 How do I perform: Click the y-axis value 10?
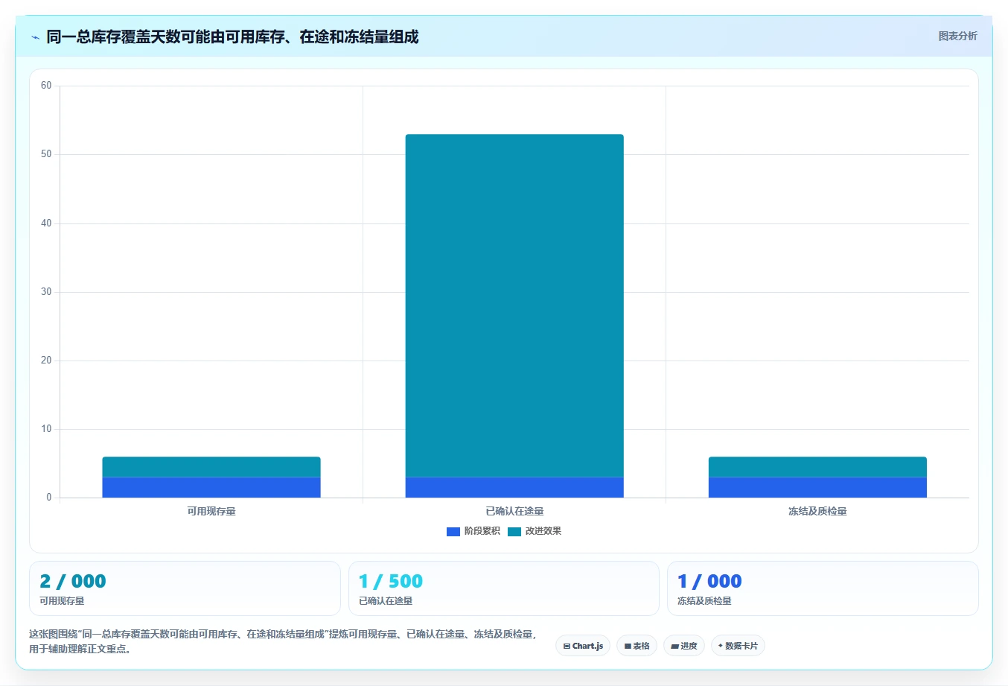[x=46, y=429]
